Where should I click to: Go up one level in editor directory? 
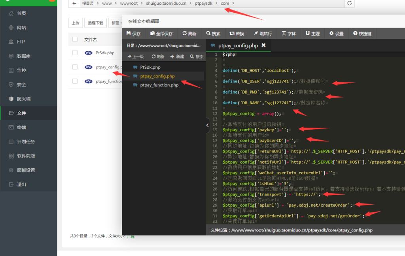point(135,56)
